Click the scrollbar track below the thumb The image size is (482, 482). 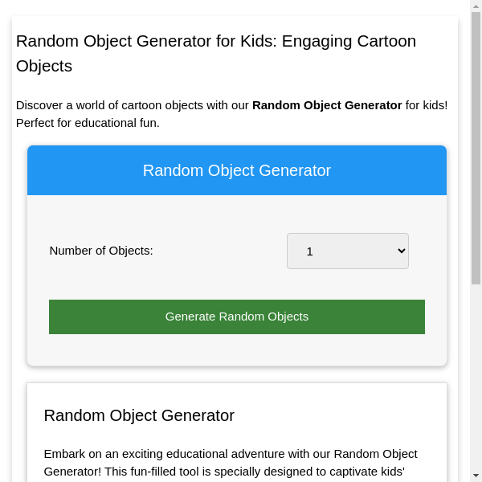coord(476,378)
